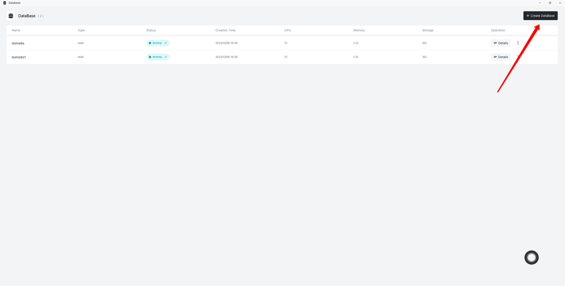Click the Name column header
565x286 pixels.
pyautogui.click(x=16, y=30)
